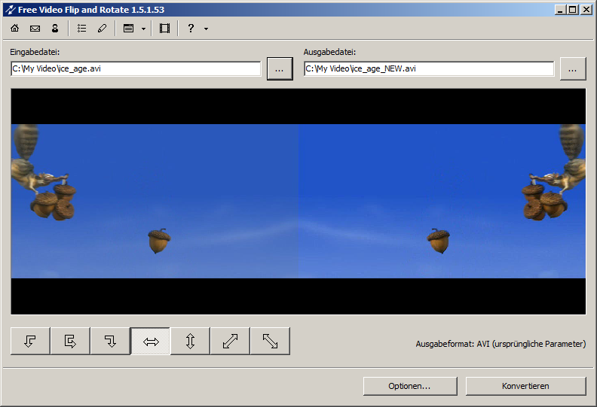
Task: Click the film strip icon
Action: tap(164, 29)
